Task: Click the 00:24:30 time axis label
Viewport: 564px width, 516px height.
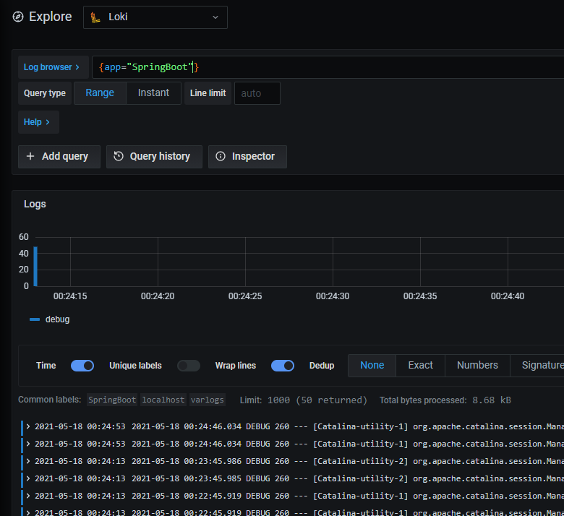Action: coord(333,296)
